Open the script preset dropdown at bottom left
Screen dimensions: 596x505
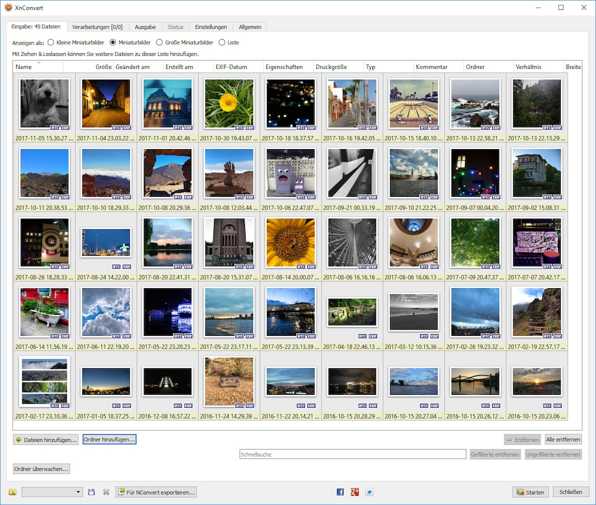pyautogui.click(x=52, y=492)
